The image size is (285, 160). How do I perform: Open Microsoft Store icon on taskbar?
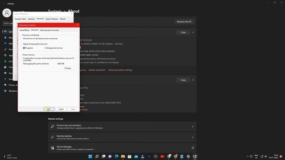click(x=130, y=156)
